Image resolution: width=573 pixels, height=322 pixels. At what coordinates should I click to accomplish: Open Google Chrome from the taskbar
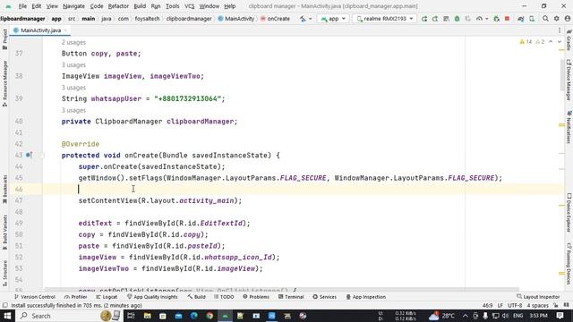click(x=210, y=316)
